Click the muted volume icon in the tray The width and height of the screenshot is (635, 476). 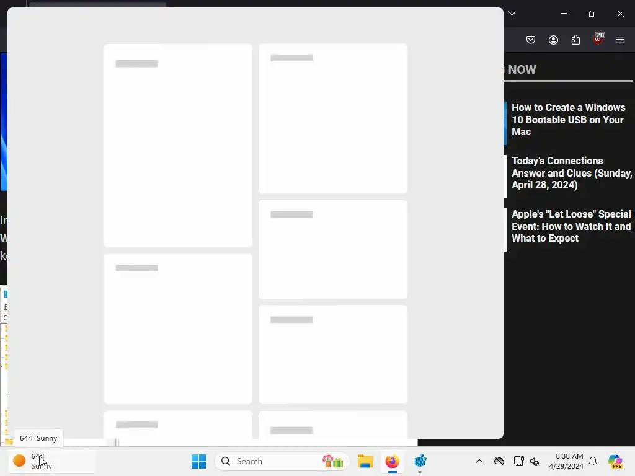(534, 461)
